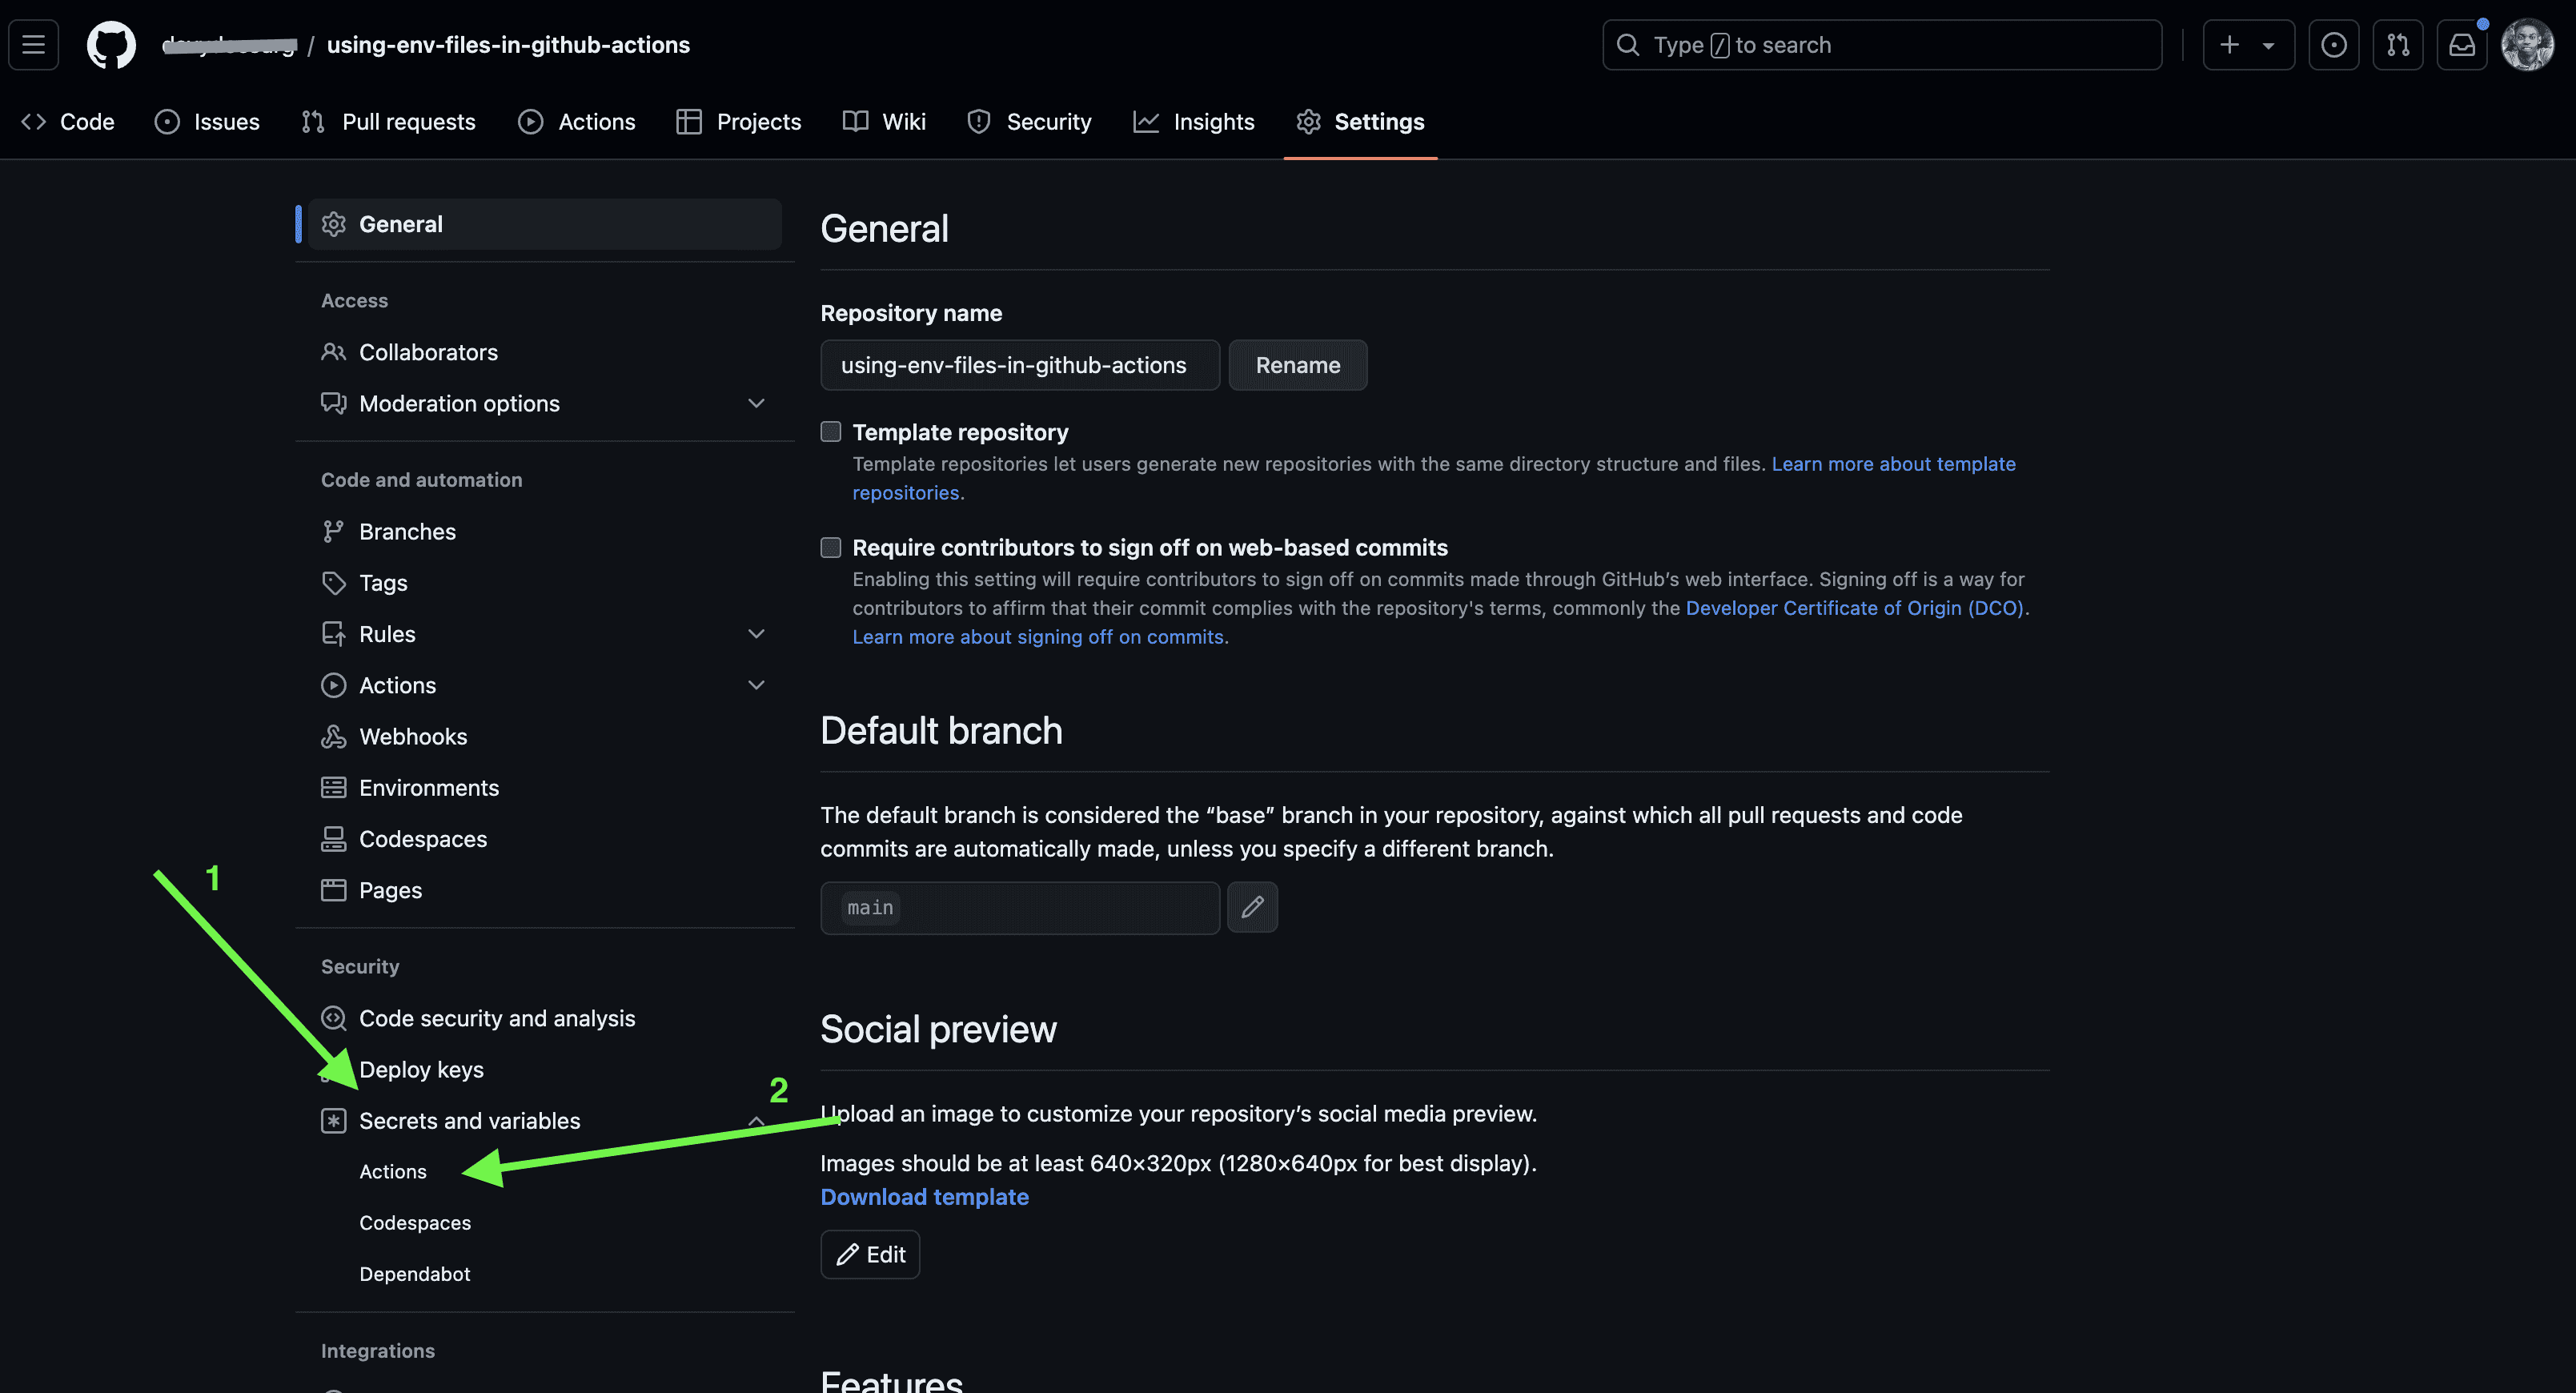2576x1393 pixels.
Task: Click the Environments server icon
Action: click(x=333, y=788)
